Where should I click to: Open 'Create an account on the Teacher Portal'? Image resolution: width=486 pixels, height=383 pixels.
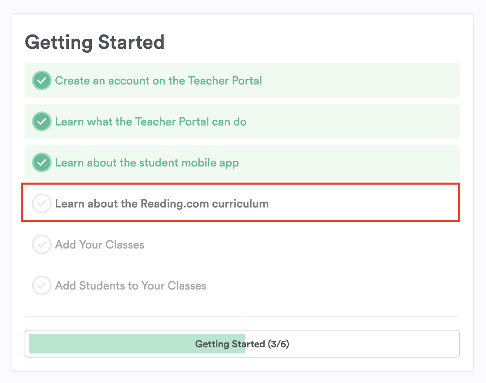pyautogui.click(x=158, y=80)
